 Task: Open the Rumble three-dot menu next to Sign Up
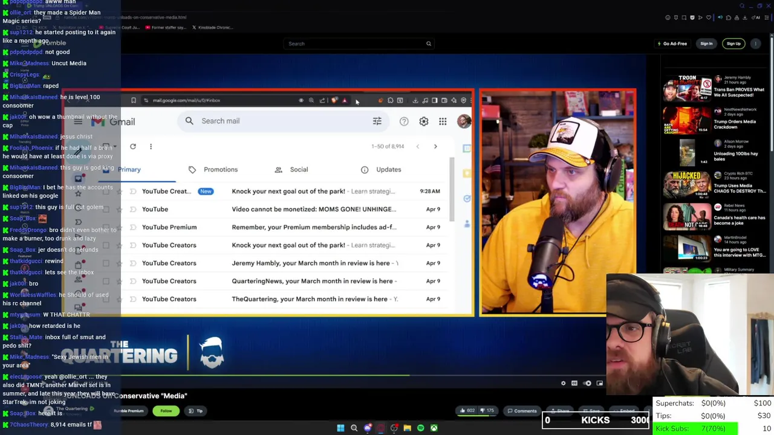pyautogui.click(x=756, y=43)
